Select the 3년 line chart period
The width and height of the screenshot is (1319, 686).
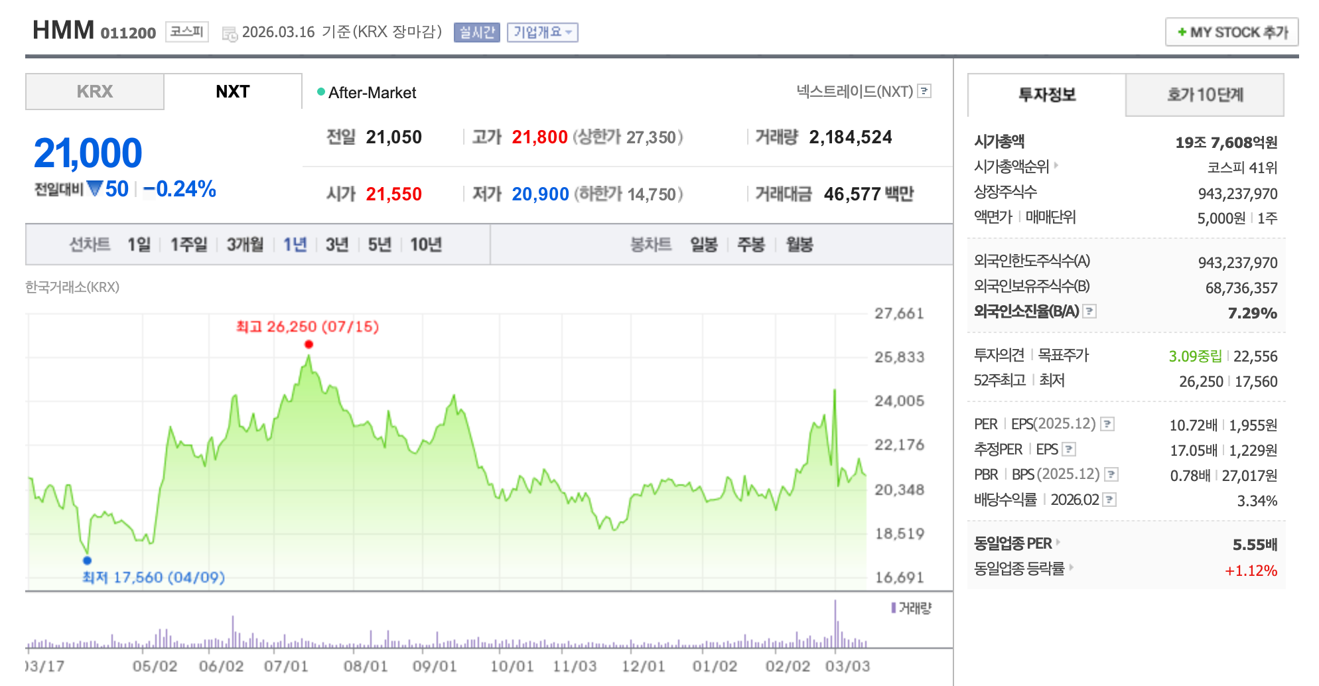coord(337,245)
